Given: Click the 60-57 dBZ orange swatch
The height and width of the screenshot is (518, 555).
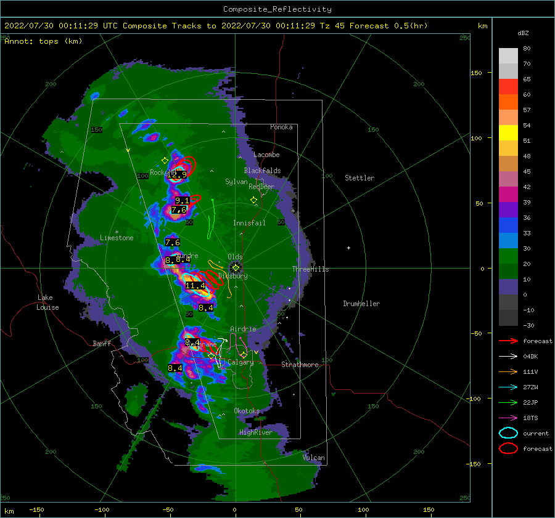Looking at the screenshot, I should pos(508,102).
